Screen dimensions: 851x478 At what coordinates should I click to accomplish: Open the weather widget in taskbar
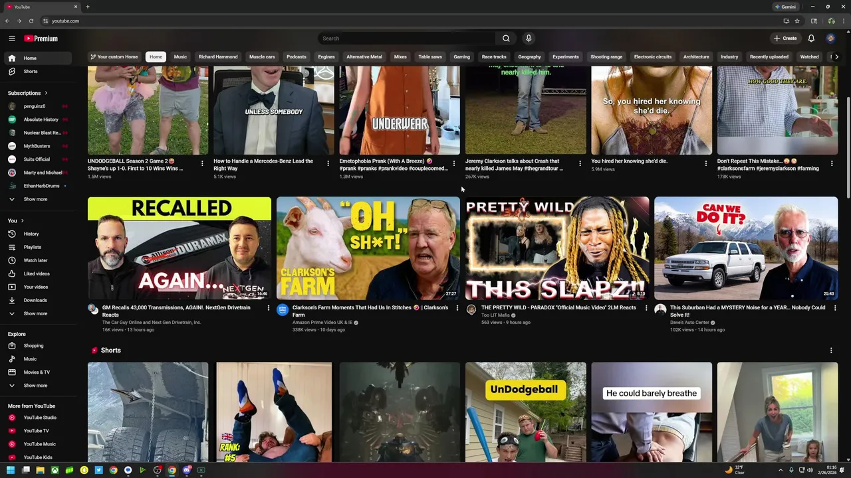735,470
